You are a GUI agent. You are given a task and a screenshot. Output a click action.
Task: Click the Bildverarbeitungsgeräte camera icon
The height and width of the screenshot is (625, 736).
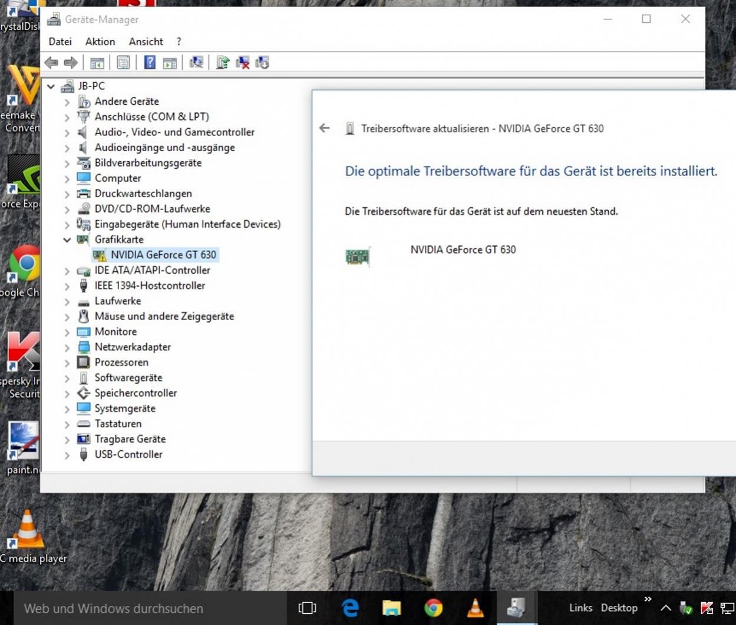pos(84,163)
